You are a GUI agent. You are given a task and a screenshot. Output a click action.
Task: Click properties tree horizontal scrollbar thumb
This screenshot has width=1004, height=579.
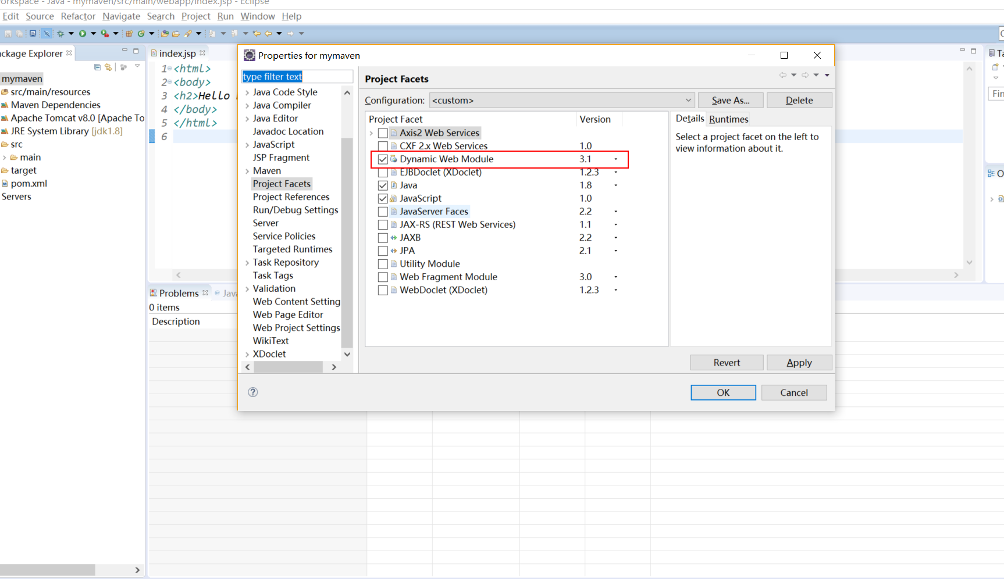click(x=288, y=367)
